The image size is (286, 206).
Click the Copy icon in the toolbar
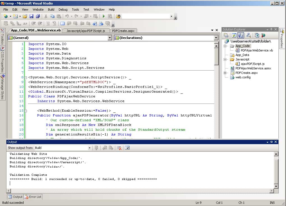(52, 17)
